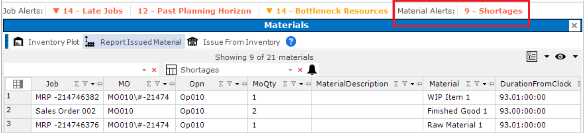Viewport: 584px width, 133px height.
Task: Open the MO column filter dropdown
Action: [165, 84]
